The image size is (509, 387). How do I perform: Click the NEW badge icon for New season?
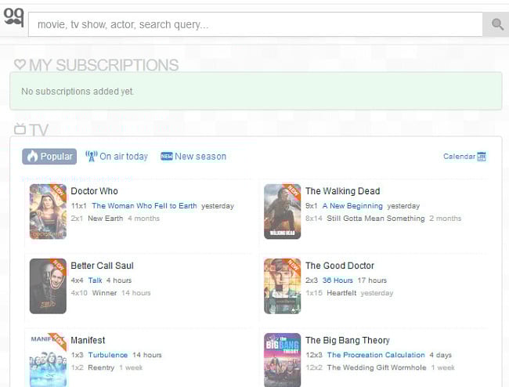167,157
